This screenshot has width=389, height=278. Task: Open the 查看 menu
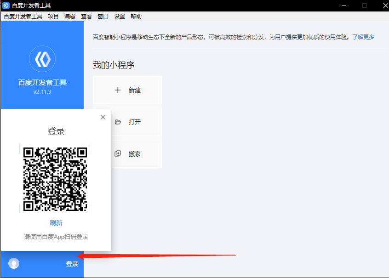(86, 17)
